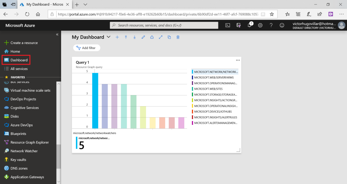
Task: Select MICROSOFT.WEB/SERVERFARMS legend item
Action: 213,77
